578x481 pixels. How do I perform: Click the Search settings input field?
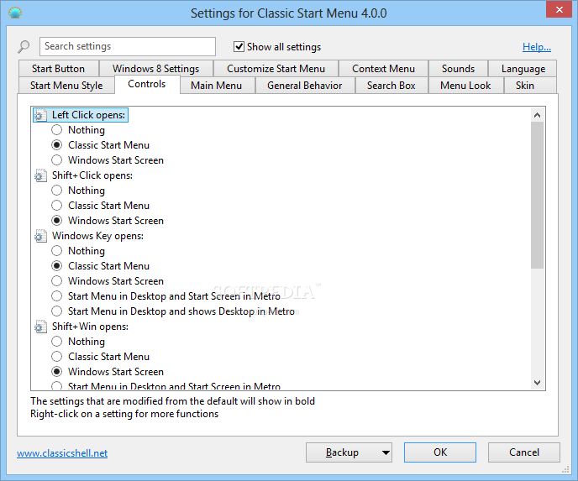(128, 46)
